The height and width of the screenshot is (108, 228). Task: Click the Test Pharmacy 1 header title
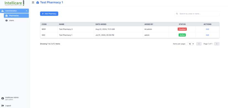coord(51,2)
